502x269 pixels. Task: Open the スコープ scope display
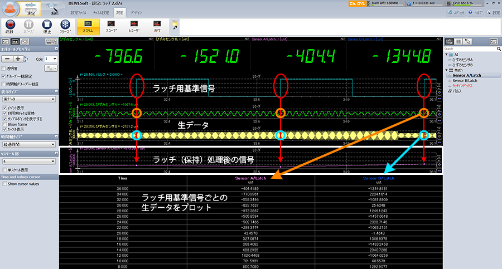coord(111,27)
